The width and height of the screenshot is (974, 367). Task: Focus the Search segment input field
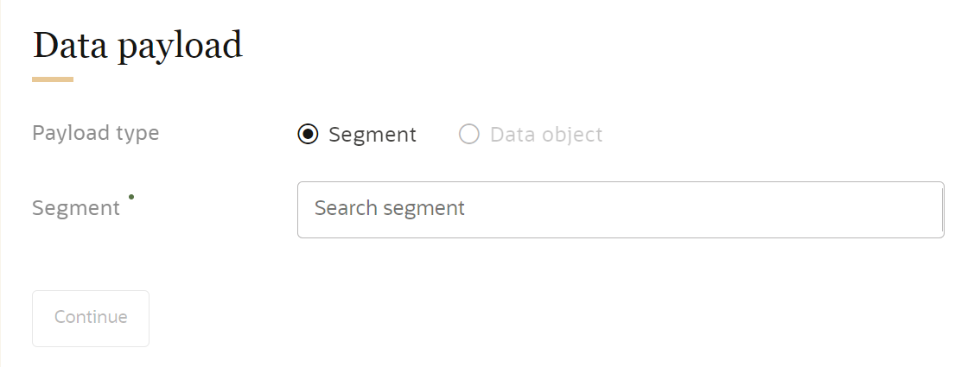tap(620, 209)
